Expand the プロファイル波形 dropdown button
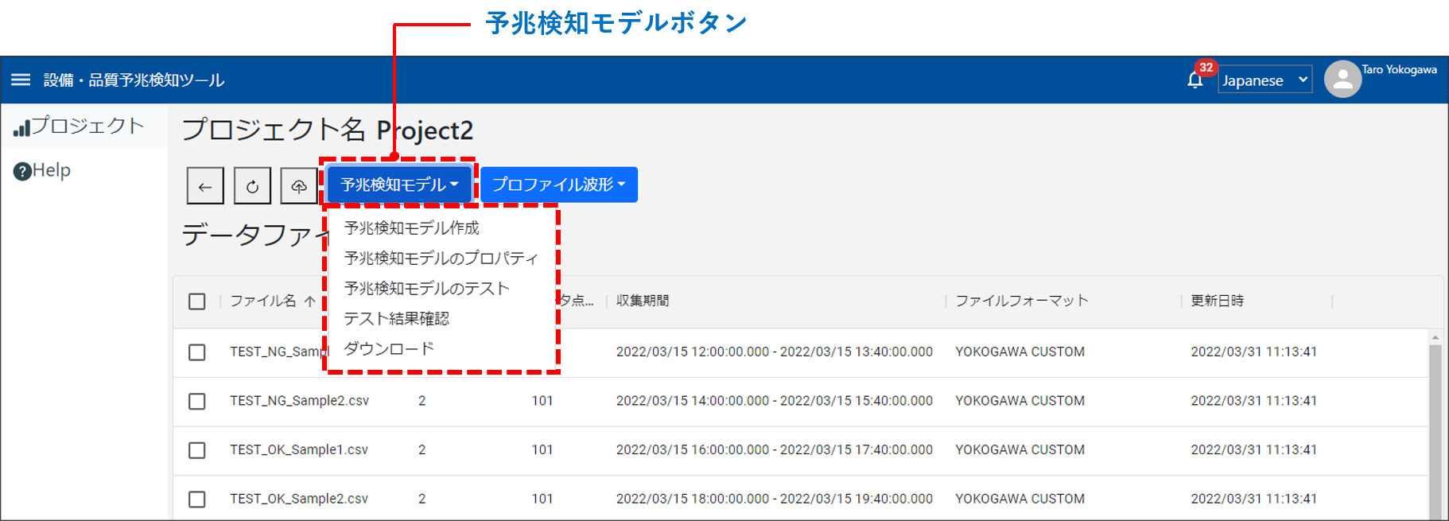Screen dimensions: 1449x521 (559, 185)
